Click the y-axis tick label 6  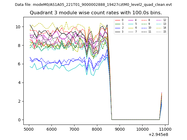click(19, 64)
